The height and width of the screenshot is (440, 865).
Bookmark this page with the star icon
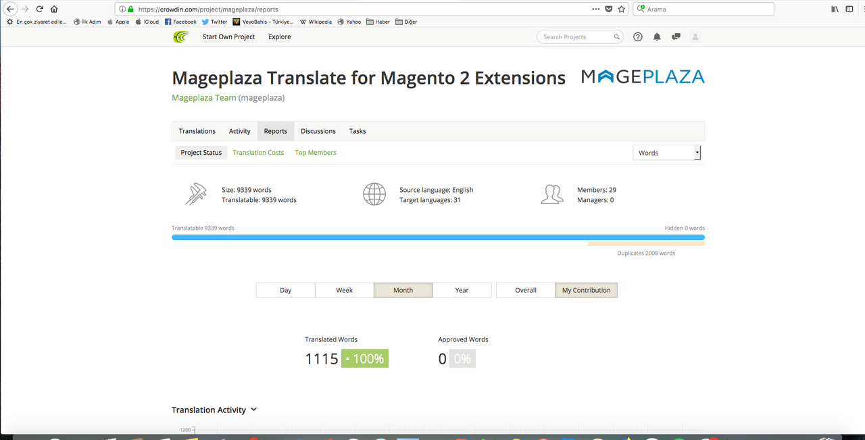point(622,9)
